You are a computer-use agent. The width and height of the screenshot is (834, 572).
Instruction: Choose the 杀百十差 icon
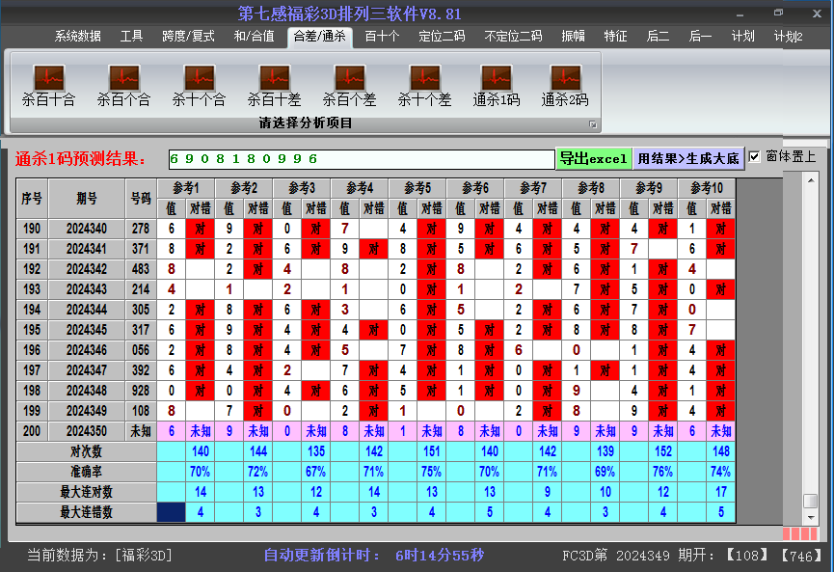click(275, 86)
